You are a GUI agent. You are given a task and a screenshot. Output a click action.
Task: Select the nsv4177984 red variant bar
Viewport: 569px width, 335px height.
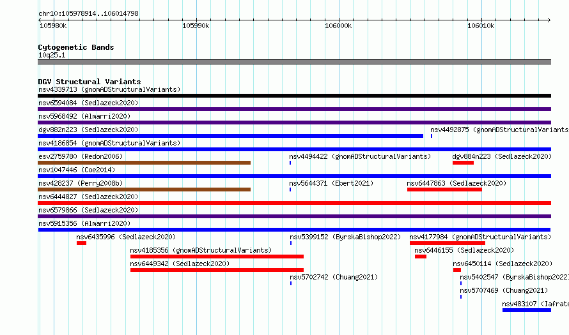(448, 243)
